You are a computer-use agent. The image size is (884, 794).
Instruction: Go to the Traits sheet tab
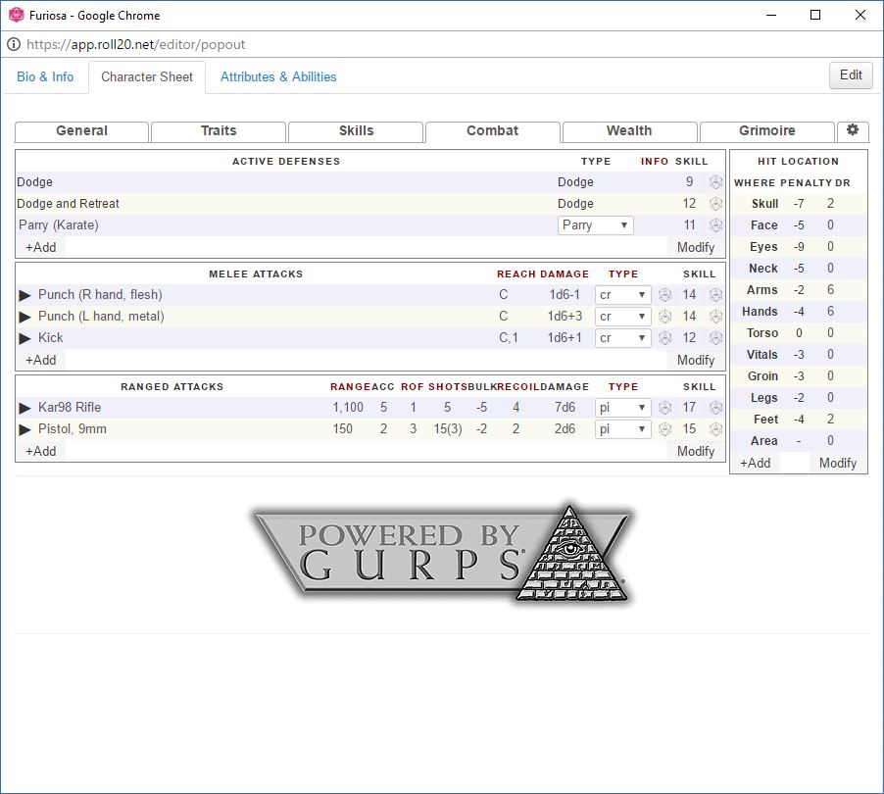pyautogui.click(x=219, y=130)
